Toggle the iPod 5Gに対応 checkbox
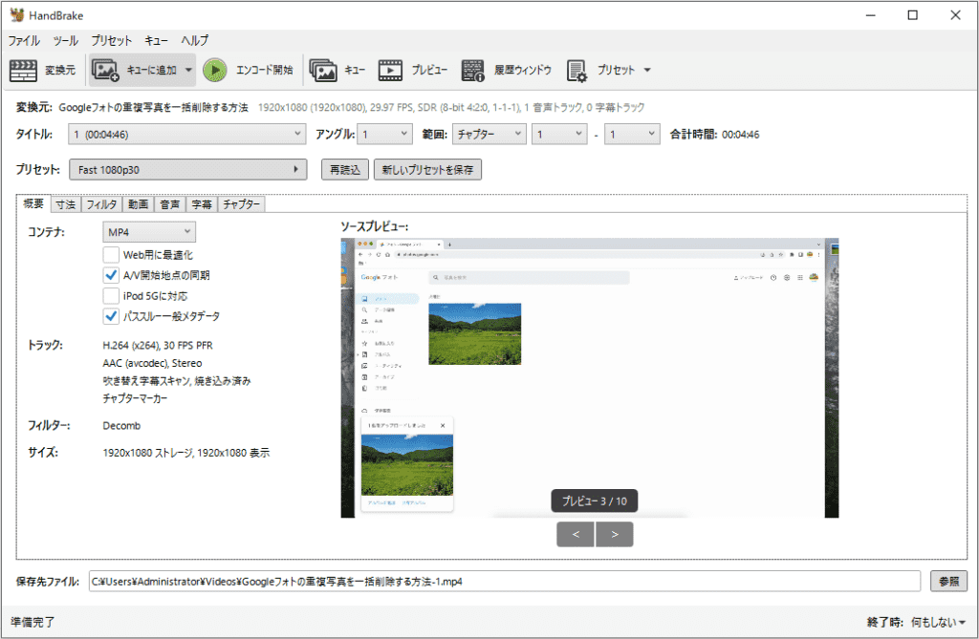This screenshot has width=979, height=639. pyautogui.click(x=112, y=295)
